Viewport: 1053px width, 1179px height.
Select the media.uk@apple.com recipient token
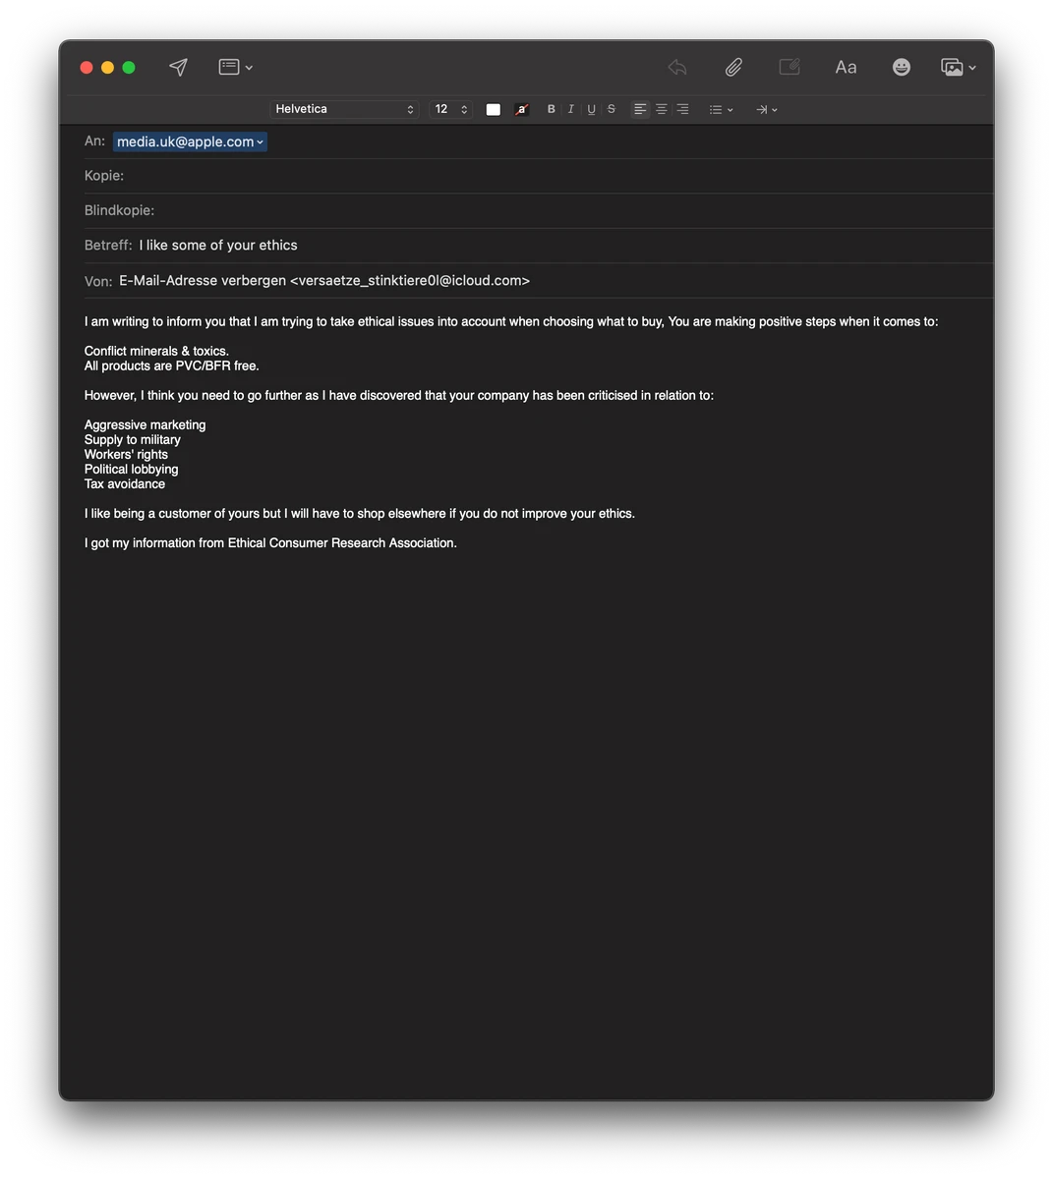pyautogui.click(x=190, y=141)
